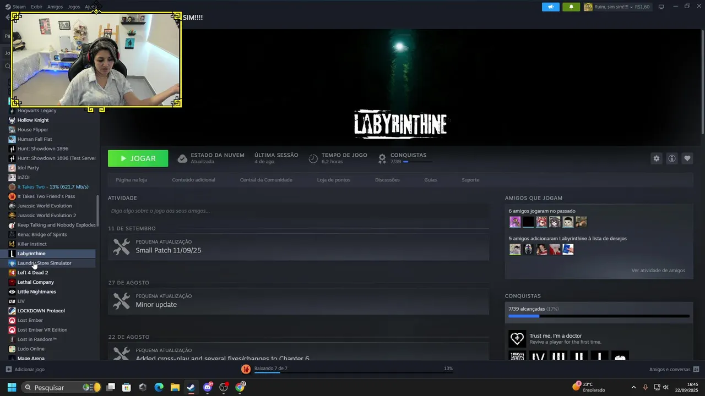Image resolution: width=705 pixels, height=396 pixels.
Task: Expand the Ruim, sim sim!!!! account dropdown
Action: click(x=619, y=7)
